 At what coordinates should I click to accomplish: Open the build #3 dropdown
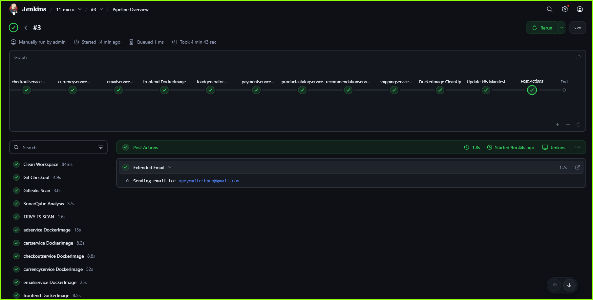click(x=102, y=10)
